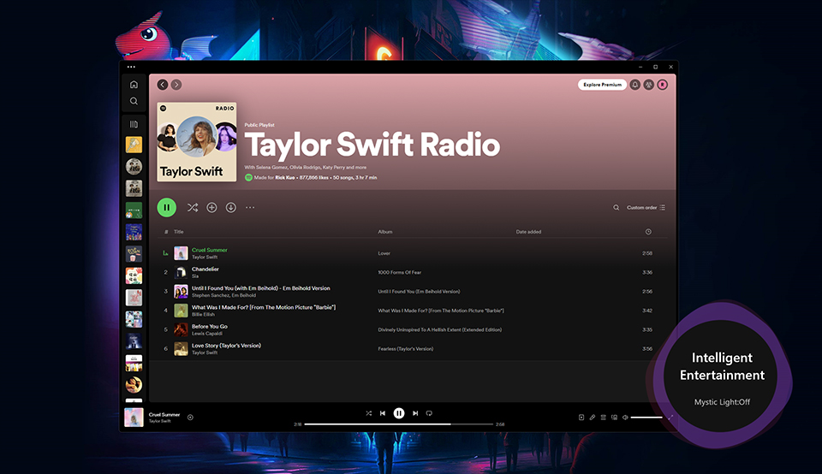Search within the playlist using magnifier
The image size is (822, 474).
(x=616, y=207)
